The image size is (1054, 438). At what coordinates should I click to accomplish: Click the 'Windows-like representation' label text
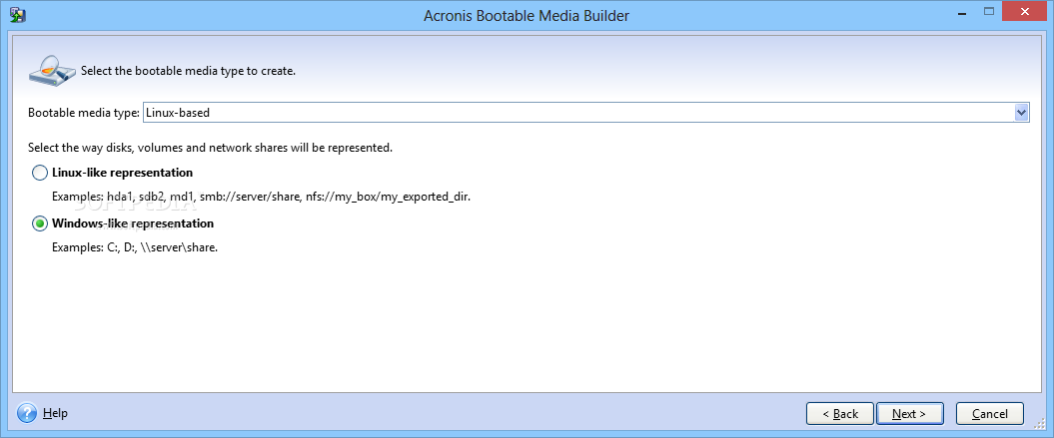click(133, 223)
